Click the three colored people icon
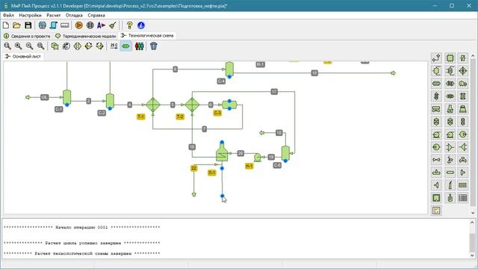Image resolution: width=478 pixels, height=269 pixels. point(140,46)
